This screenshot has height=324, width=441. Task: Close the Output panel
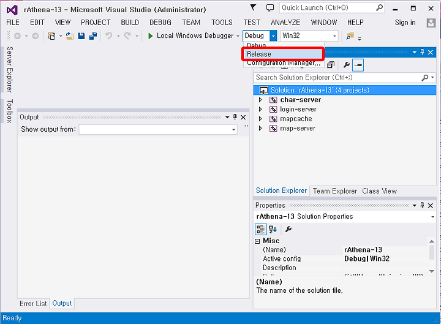[243, 117]
